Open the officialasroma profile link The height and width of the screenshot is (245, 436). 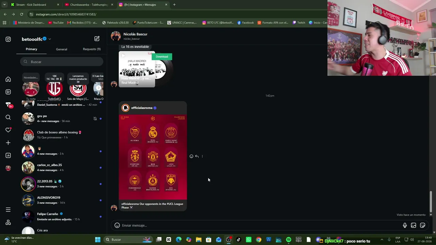pyautogui.click(x=142, y=108)
